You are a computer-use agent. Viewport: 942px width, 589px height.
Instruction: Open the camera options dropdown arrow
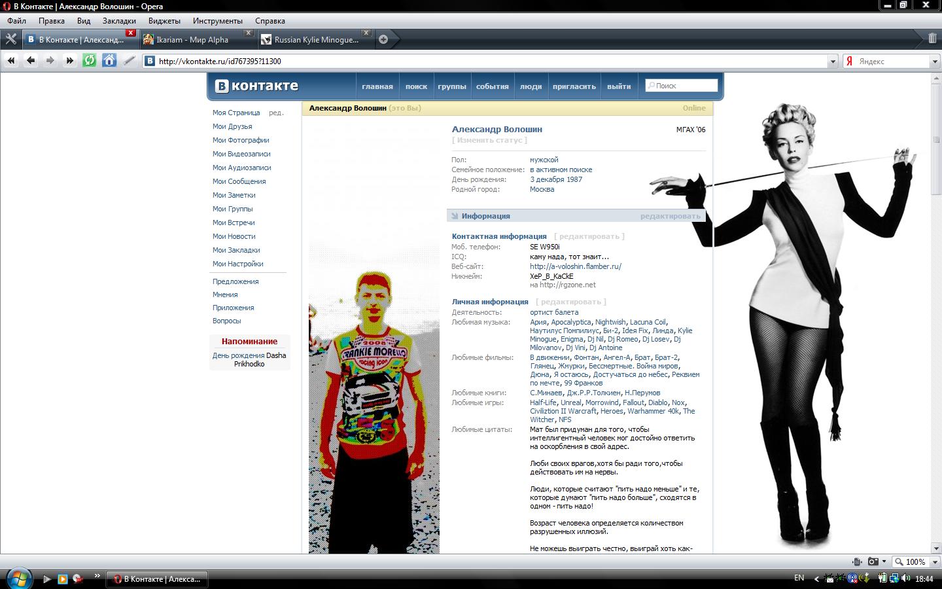[x=884, y=562]
